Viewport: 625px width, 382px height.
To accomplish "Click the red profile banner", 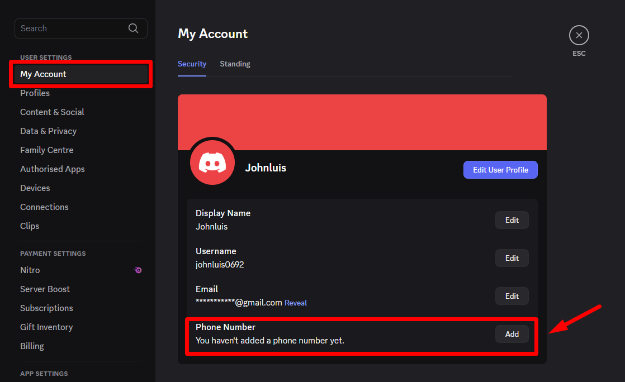I will [362, 122].
